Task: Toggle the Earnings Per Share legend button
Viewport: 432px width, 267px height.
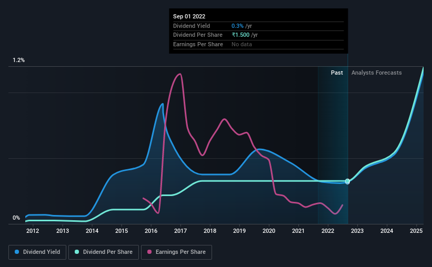Action: (x=176, y=252)
